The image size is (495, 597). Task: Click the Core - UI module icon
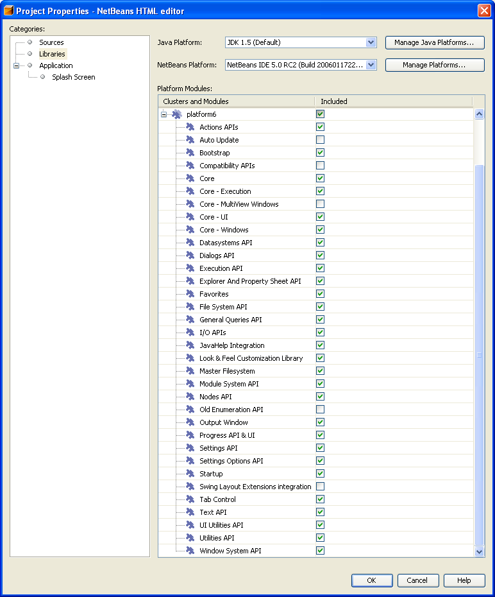click(190, 217)
